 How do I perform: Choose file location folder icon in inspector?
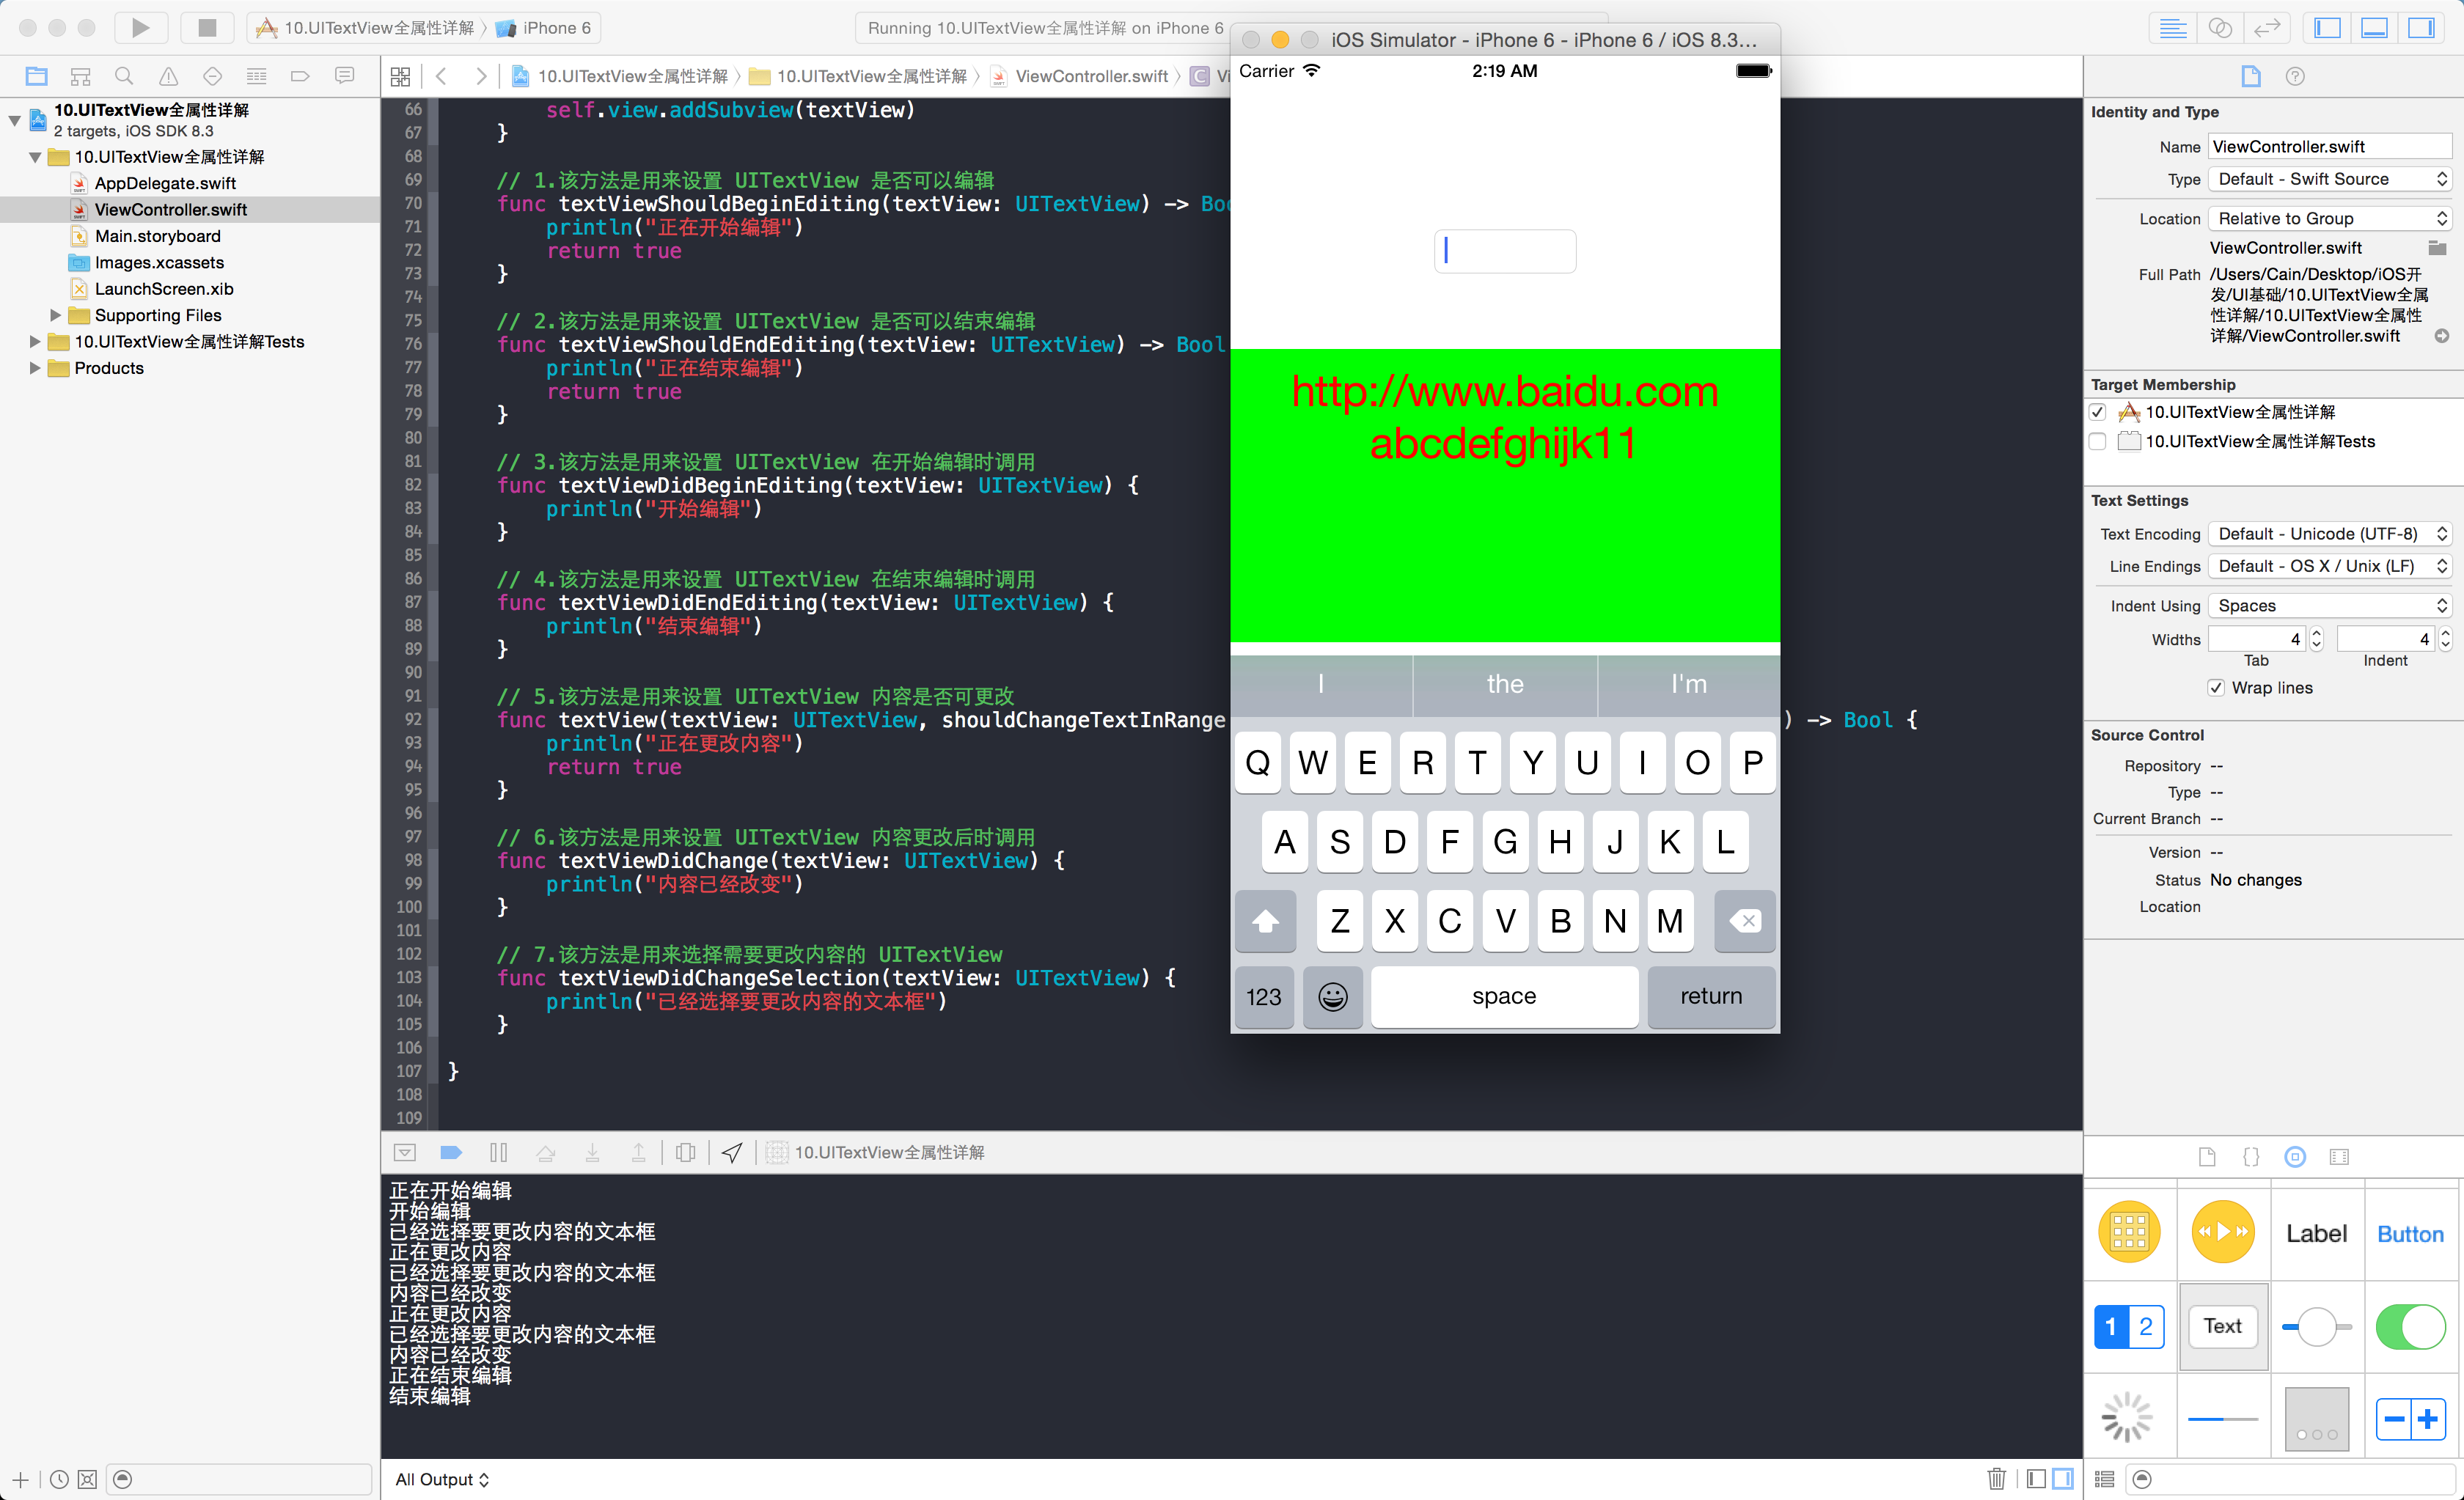click(2437, 248)
